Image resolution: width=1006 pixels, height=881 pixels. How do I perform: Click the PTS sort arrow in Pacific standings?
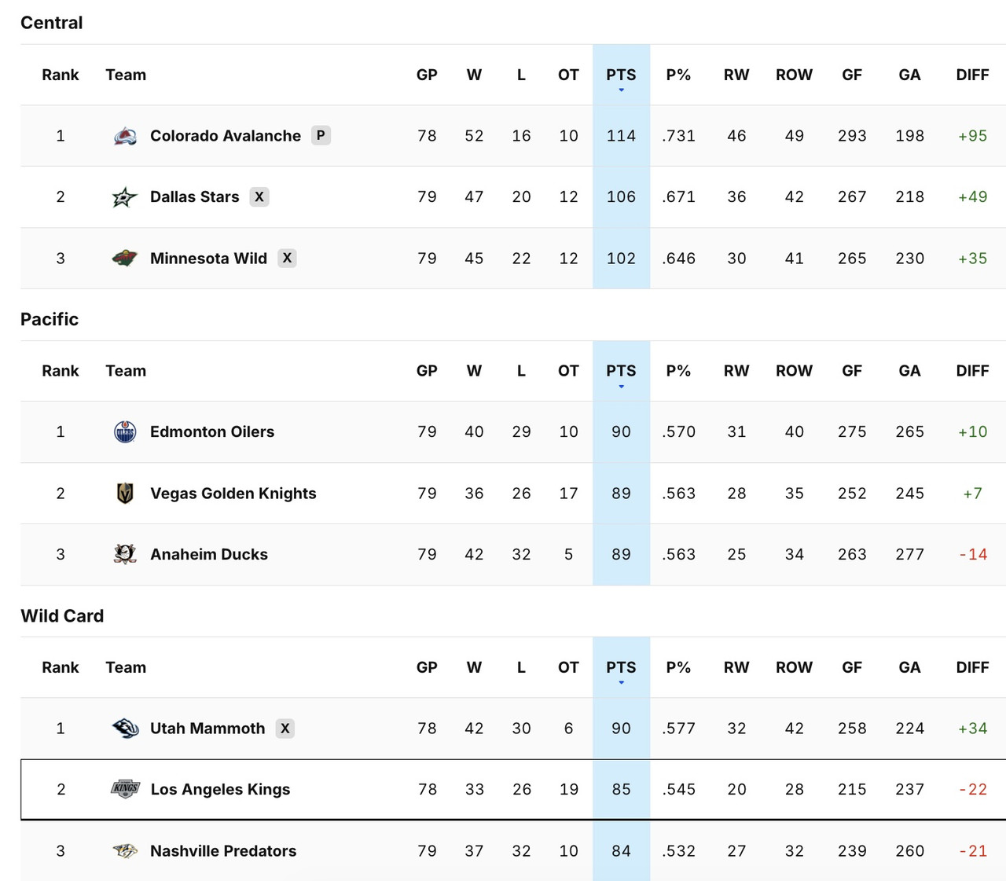[x=621, y=386]
